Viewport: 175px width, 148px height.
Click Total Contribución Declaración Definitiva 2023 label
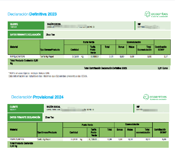pyautogui.click(x=105, y=68)
